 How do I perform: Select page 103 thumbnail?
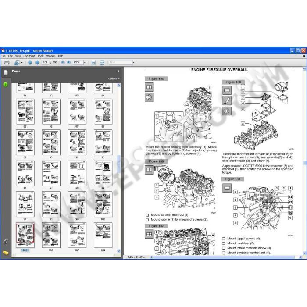pos(77,235)
